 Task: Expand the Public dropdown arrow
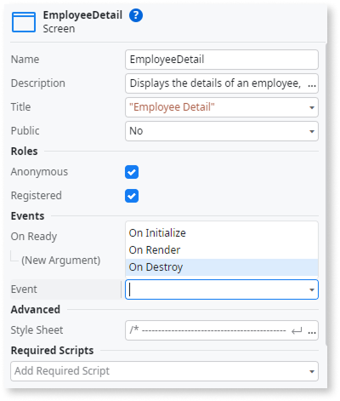pyautogui.click(x=312, y=131)
